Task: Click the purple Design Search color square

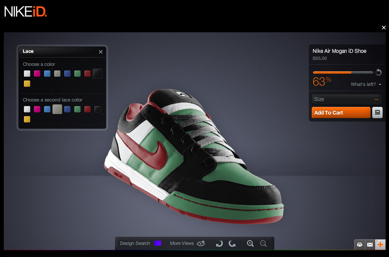Action: pos(158,243)
